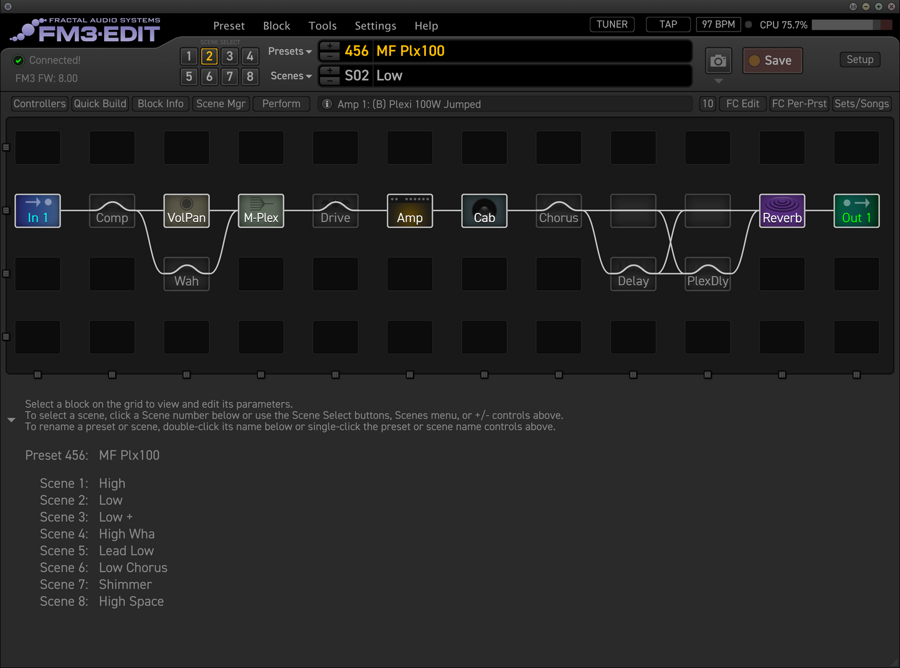The image size is (900, 668).
Task: Select the In 1 input block
Action: [x=37, y=211]
